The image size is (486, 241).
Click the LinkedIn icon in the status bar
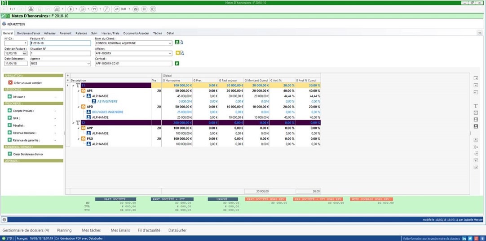[x=464, y=238]
